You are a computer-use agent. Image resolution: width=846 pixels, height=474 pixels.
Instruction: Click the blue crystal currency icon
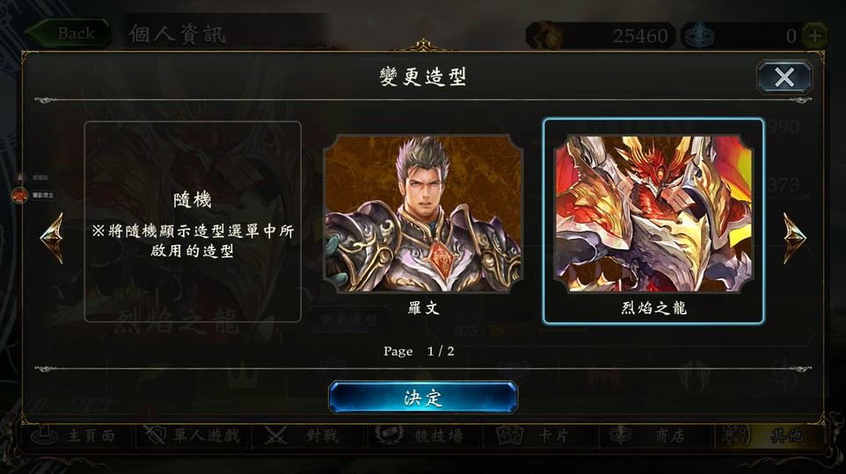tap(699, 35)
